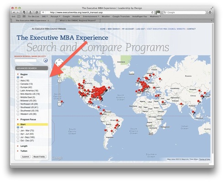This screenshot has width=224, height=182.
Task: Click the add bookmark plus button
Action: coord(43,12)
